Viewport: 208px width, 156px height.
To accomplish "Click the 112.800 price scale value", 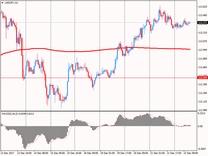I will coord(203,59).
